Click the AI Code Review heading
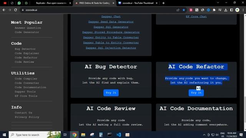 [x=111, y=108]
